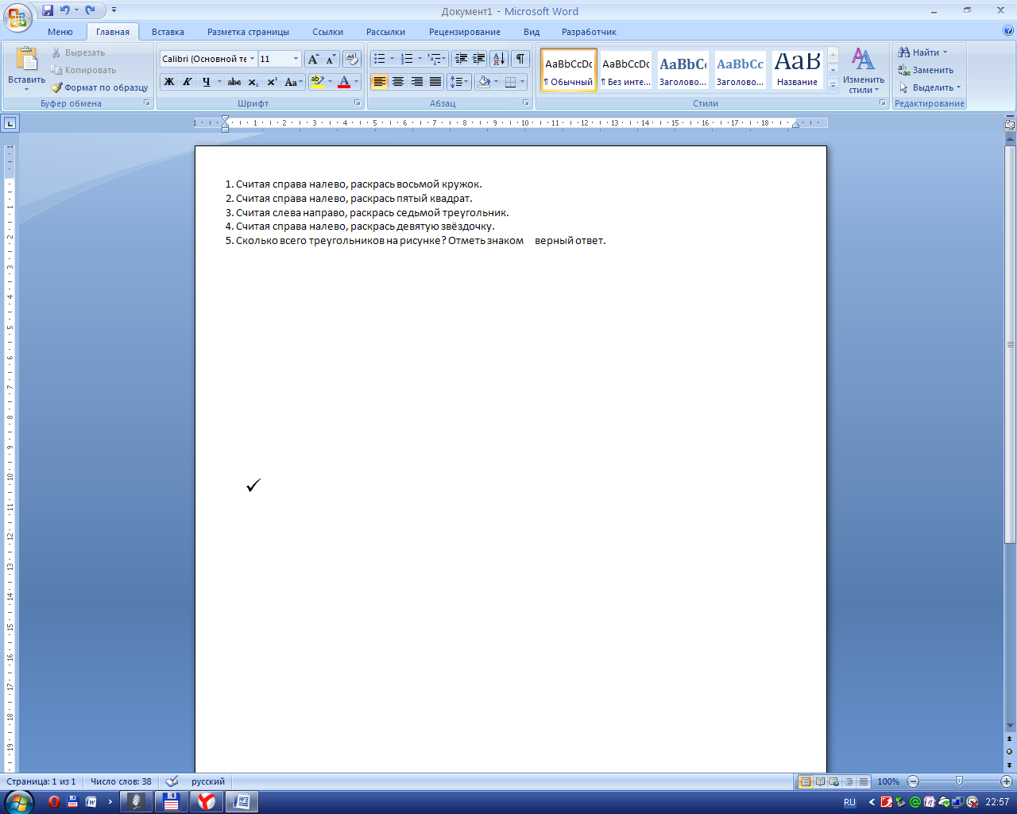Align text right

pyautogui.click(x=417, y=82)
